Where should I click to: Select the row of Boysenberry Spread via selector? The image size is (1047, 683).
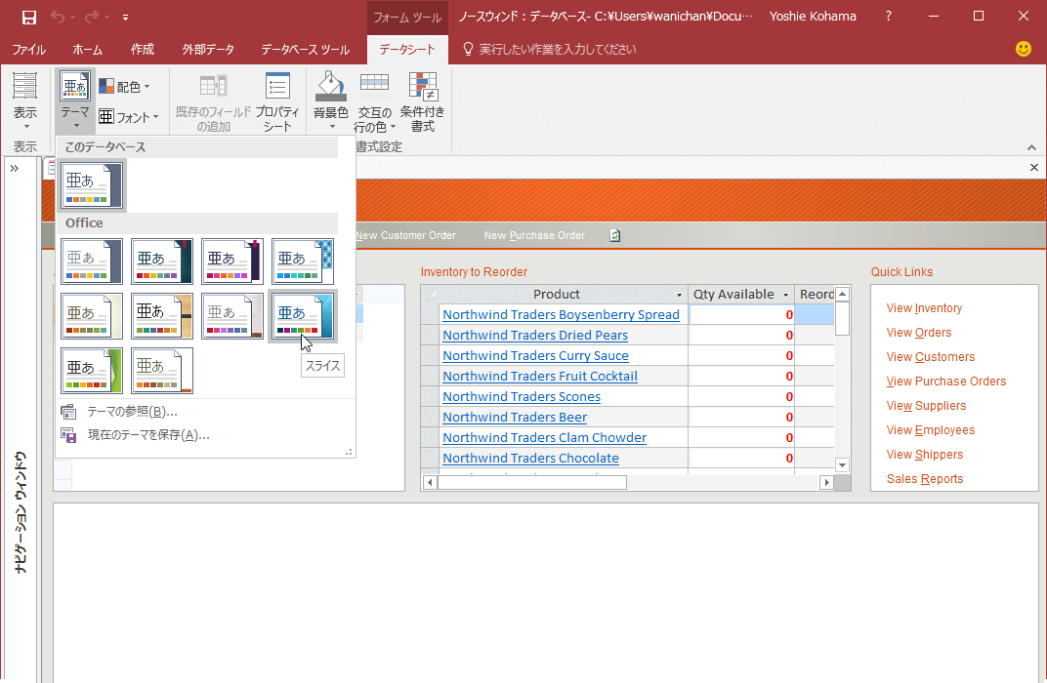coord(430,315)
